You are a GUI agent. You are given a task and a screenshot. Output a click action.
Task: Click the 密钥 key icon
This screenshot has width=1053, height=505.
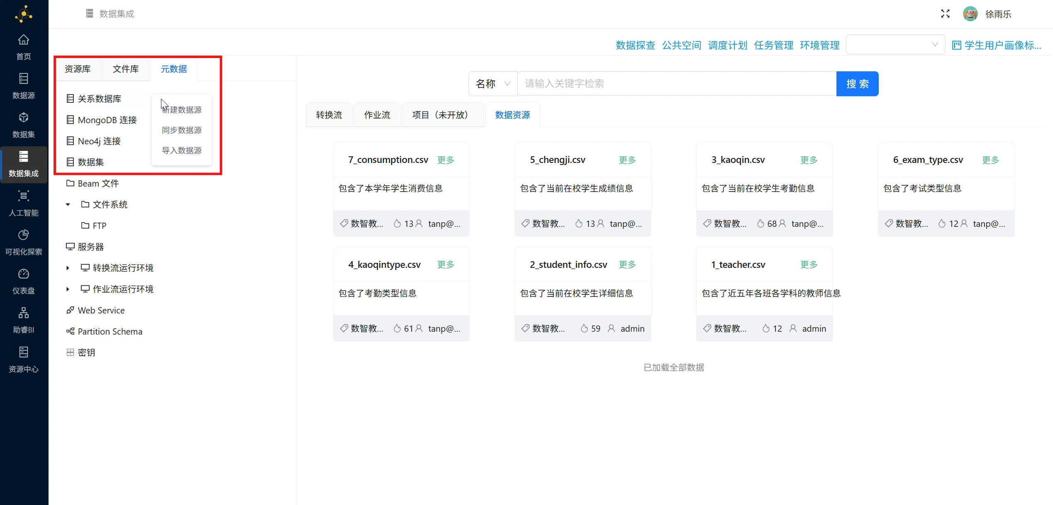(x=70, y=352)
